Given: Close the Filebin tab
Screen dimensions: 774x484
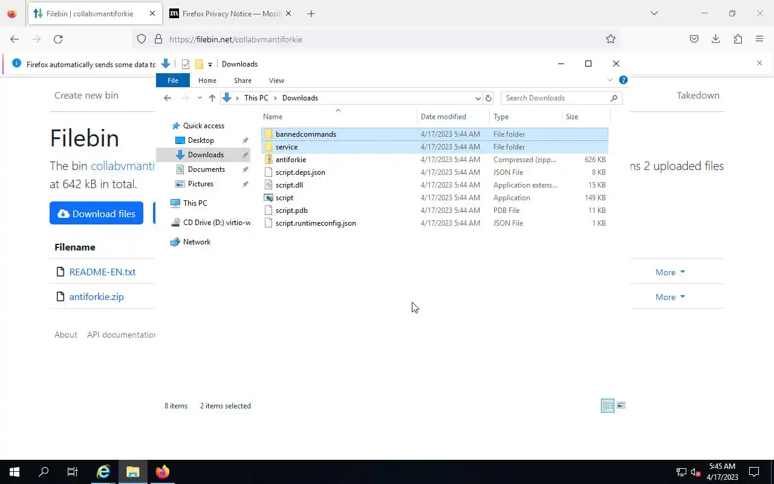Looking at the screenshot, I should coord(152,13).
